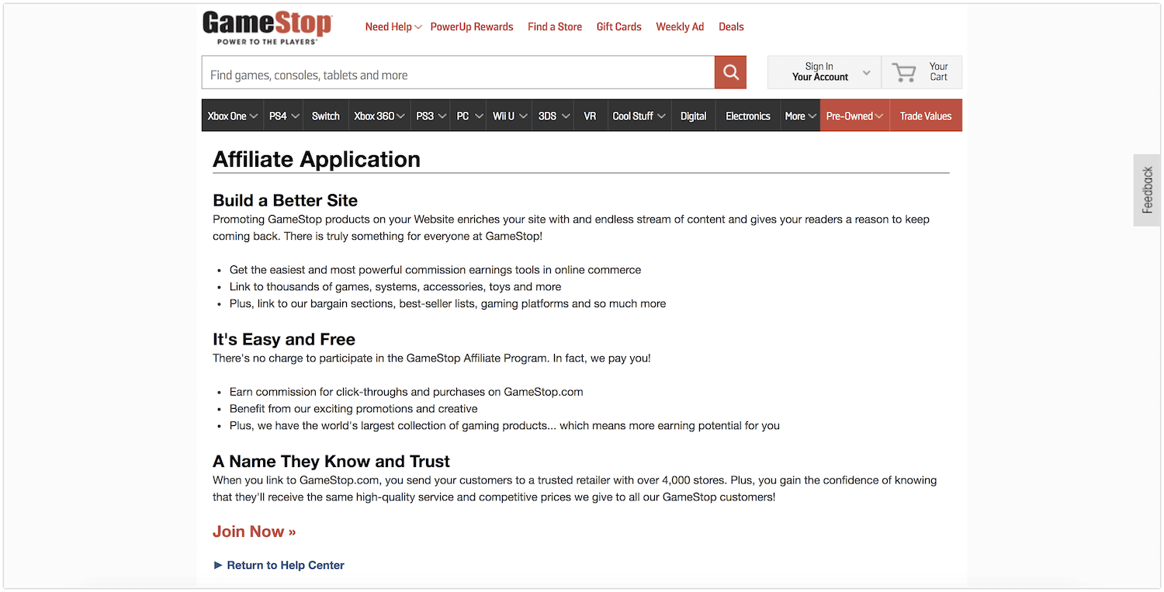The width and height of the screenshot is (1164, 592).
Task: Click the magnifying glass search button
Action: 730,72
